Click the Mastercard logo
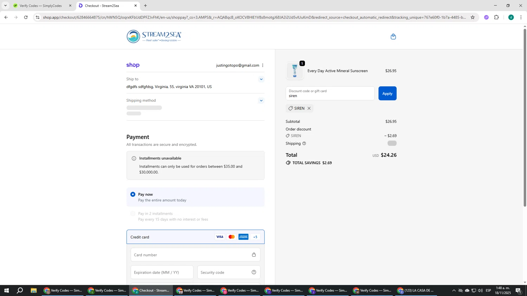527x296 pixels. point(232,237)
